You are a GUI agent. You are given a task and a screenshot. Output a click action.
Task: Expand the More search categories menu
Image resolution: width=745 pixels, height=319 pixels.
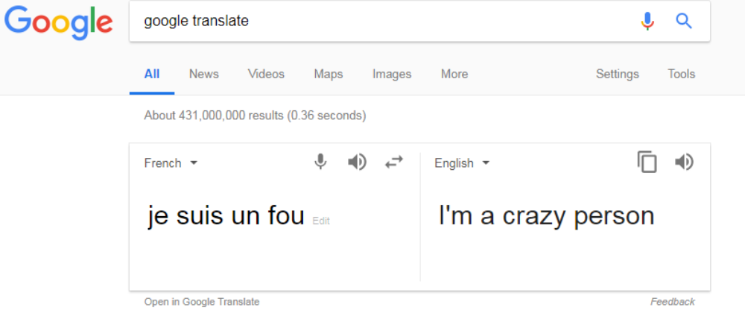pos(454,74)
